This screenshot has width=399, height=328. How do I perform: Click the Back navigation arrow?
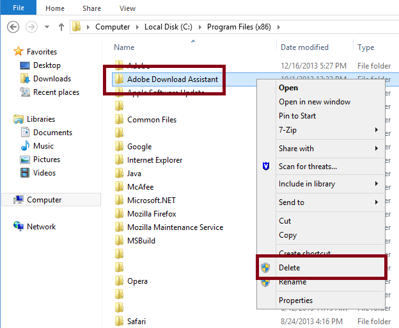[x=13, y=27]
